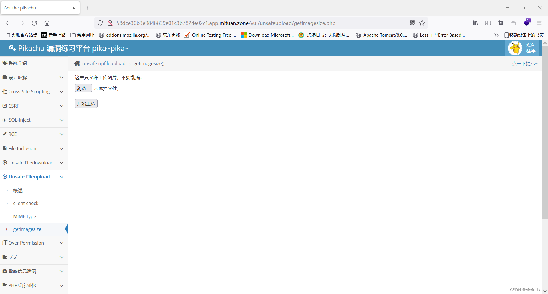Expand Unsafe Filedownload chevron

click(x=61, y=163)
